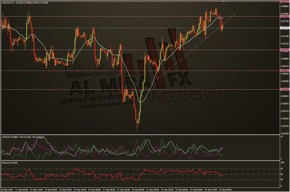Click the 0.98065 price axis label
The height and width of the screenshot is (192, 290).
click(285, 6)
